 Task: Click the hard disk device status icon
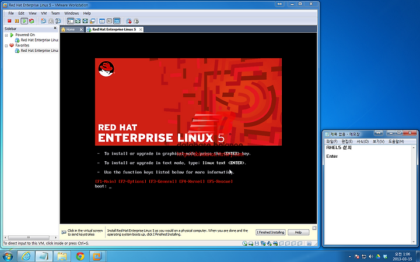click(x=251, y=243)
